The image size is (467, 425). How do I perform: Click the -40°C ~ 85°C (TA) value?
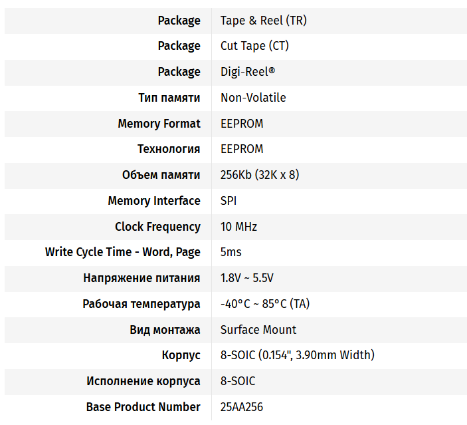coord(265,304)
